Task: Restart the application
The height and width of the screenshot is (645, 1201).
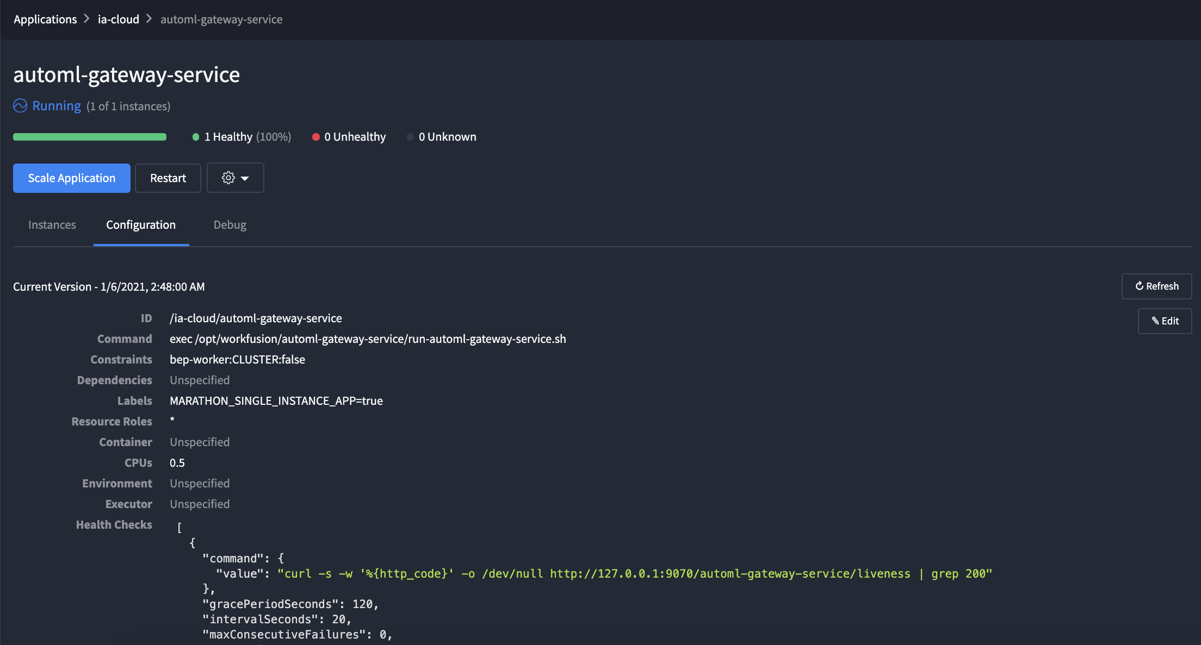Action: tap(168, 178)
